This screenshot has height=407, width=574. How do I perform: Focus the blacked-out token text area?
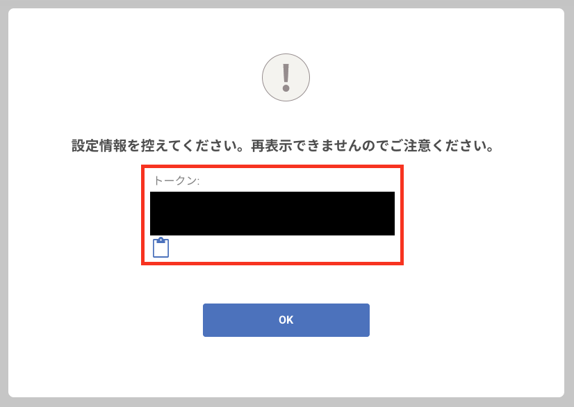point(272,213)
